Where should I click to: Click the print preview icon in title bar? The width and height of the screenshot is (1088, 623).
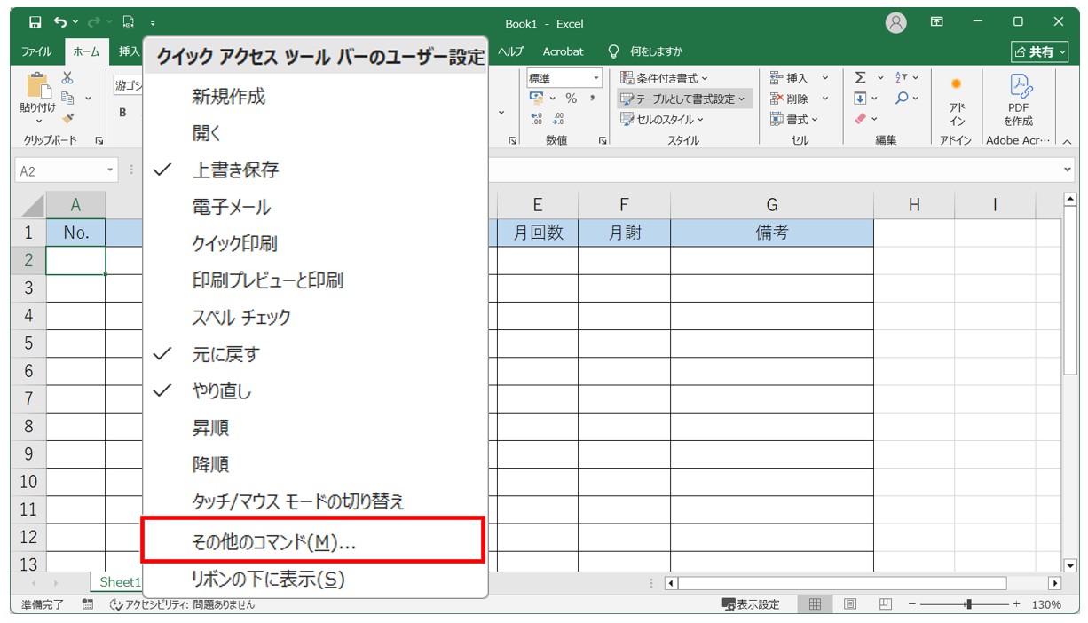[127, 22]
